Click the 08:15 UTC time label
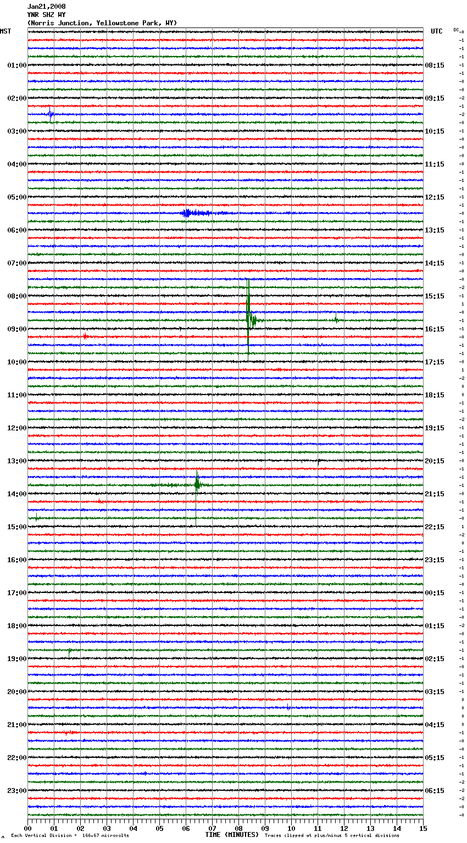The image size is (467, 843). (435, 65)
